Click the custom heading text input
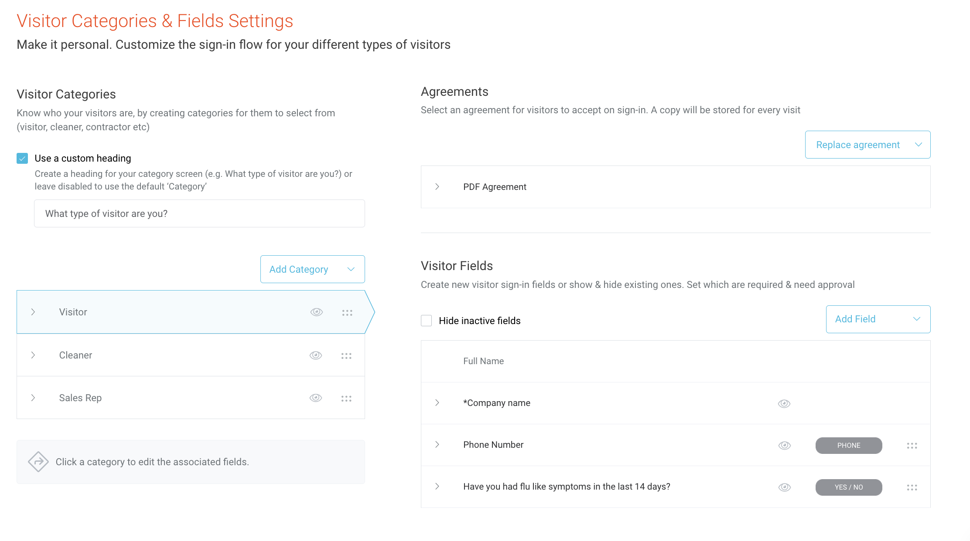 199,213
